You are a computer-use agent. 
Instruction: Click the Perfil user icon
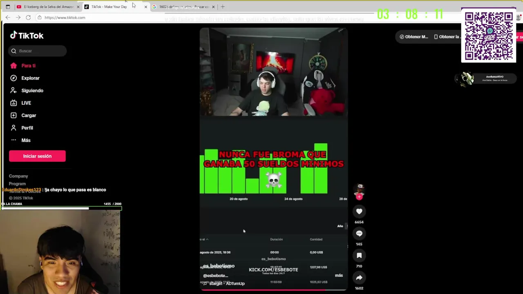click(x=13, y=128)
